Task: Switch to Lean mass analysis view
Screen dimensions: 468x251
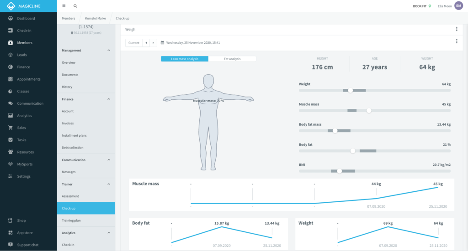Action: 185,59
